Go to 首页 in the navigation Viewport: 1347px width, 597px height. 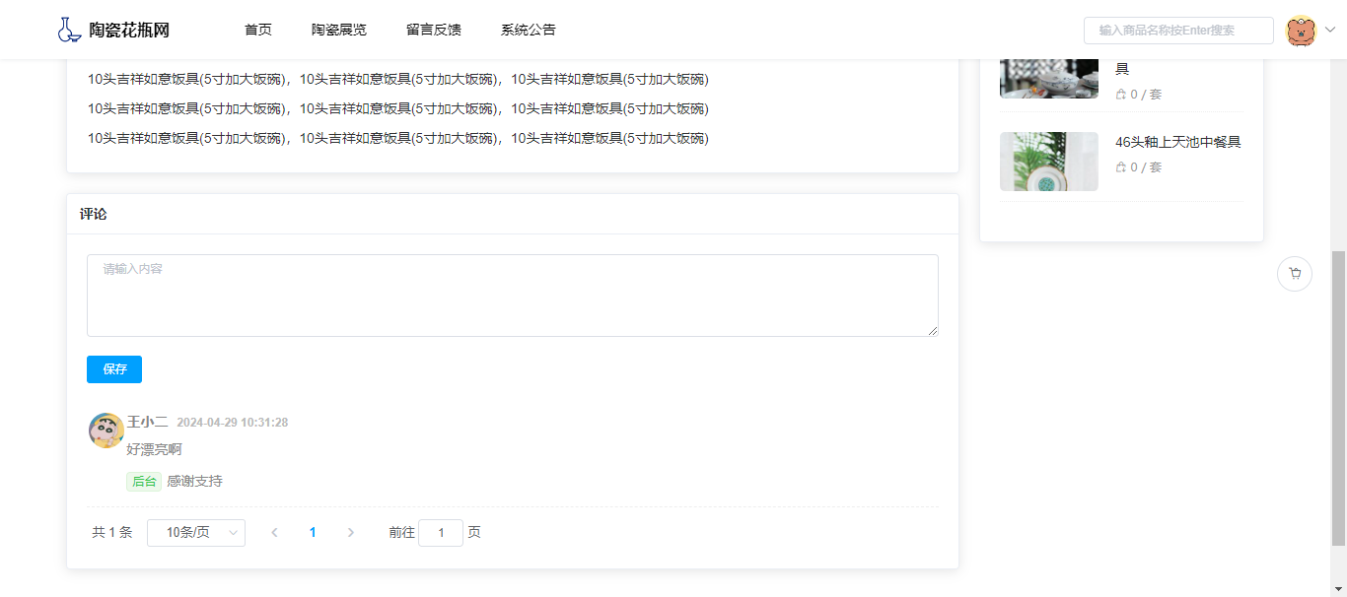pos(258,30)
